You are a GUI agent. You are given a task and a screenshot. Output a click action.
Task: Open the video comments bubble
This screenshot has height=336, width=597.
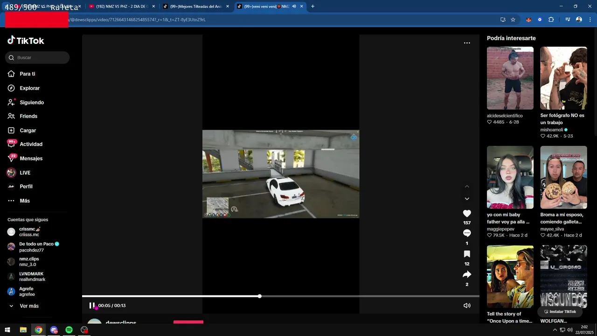pos(467,233)
